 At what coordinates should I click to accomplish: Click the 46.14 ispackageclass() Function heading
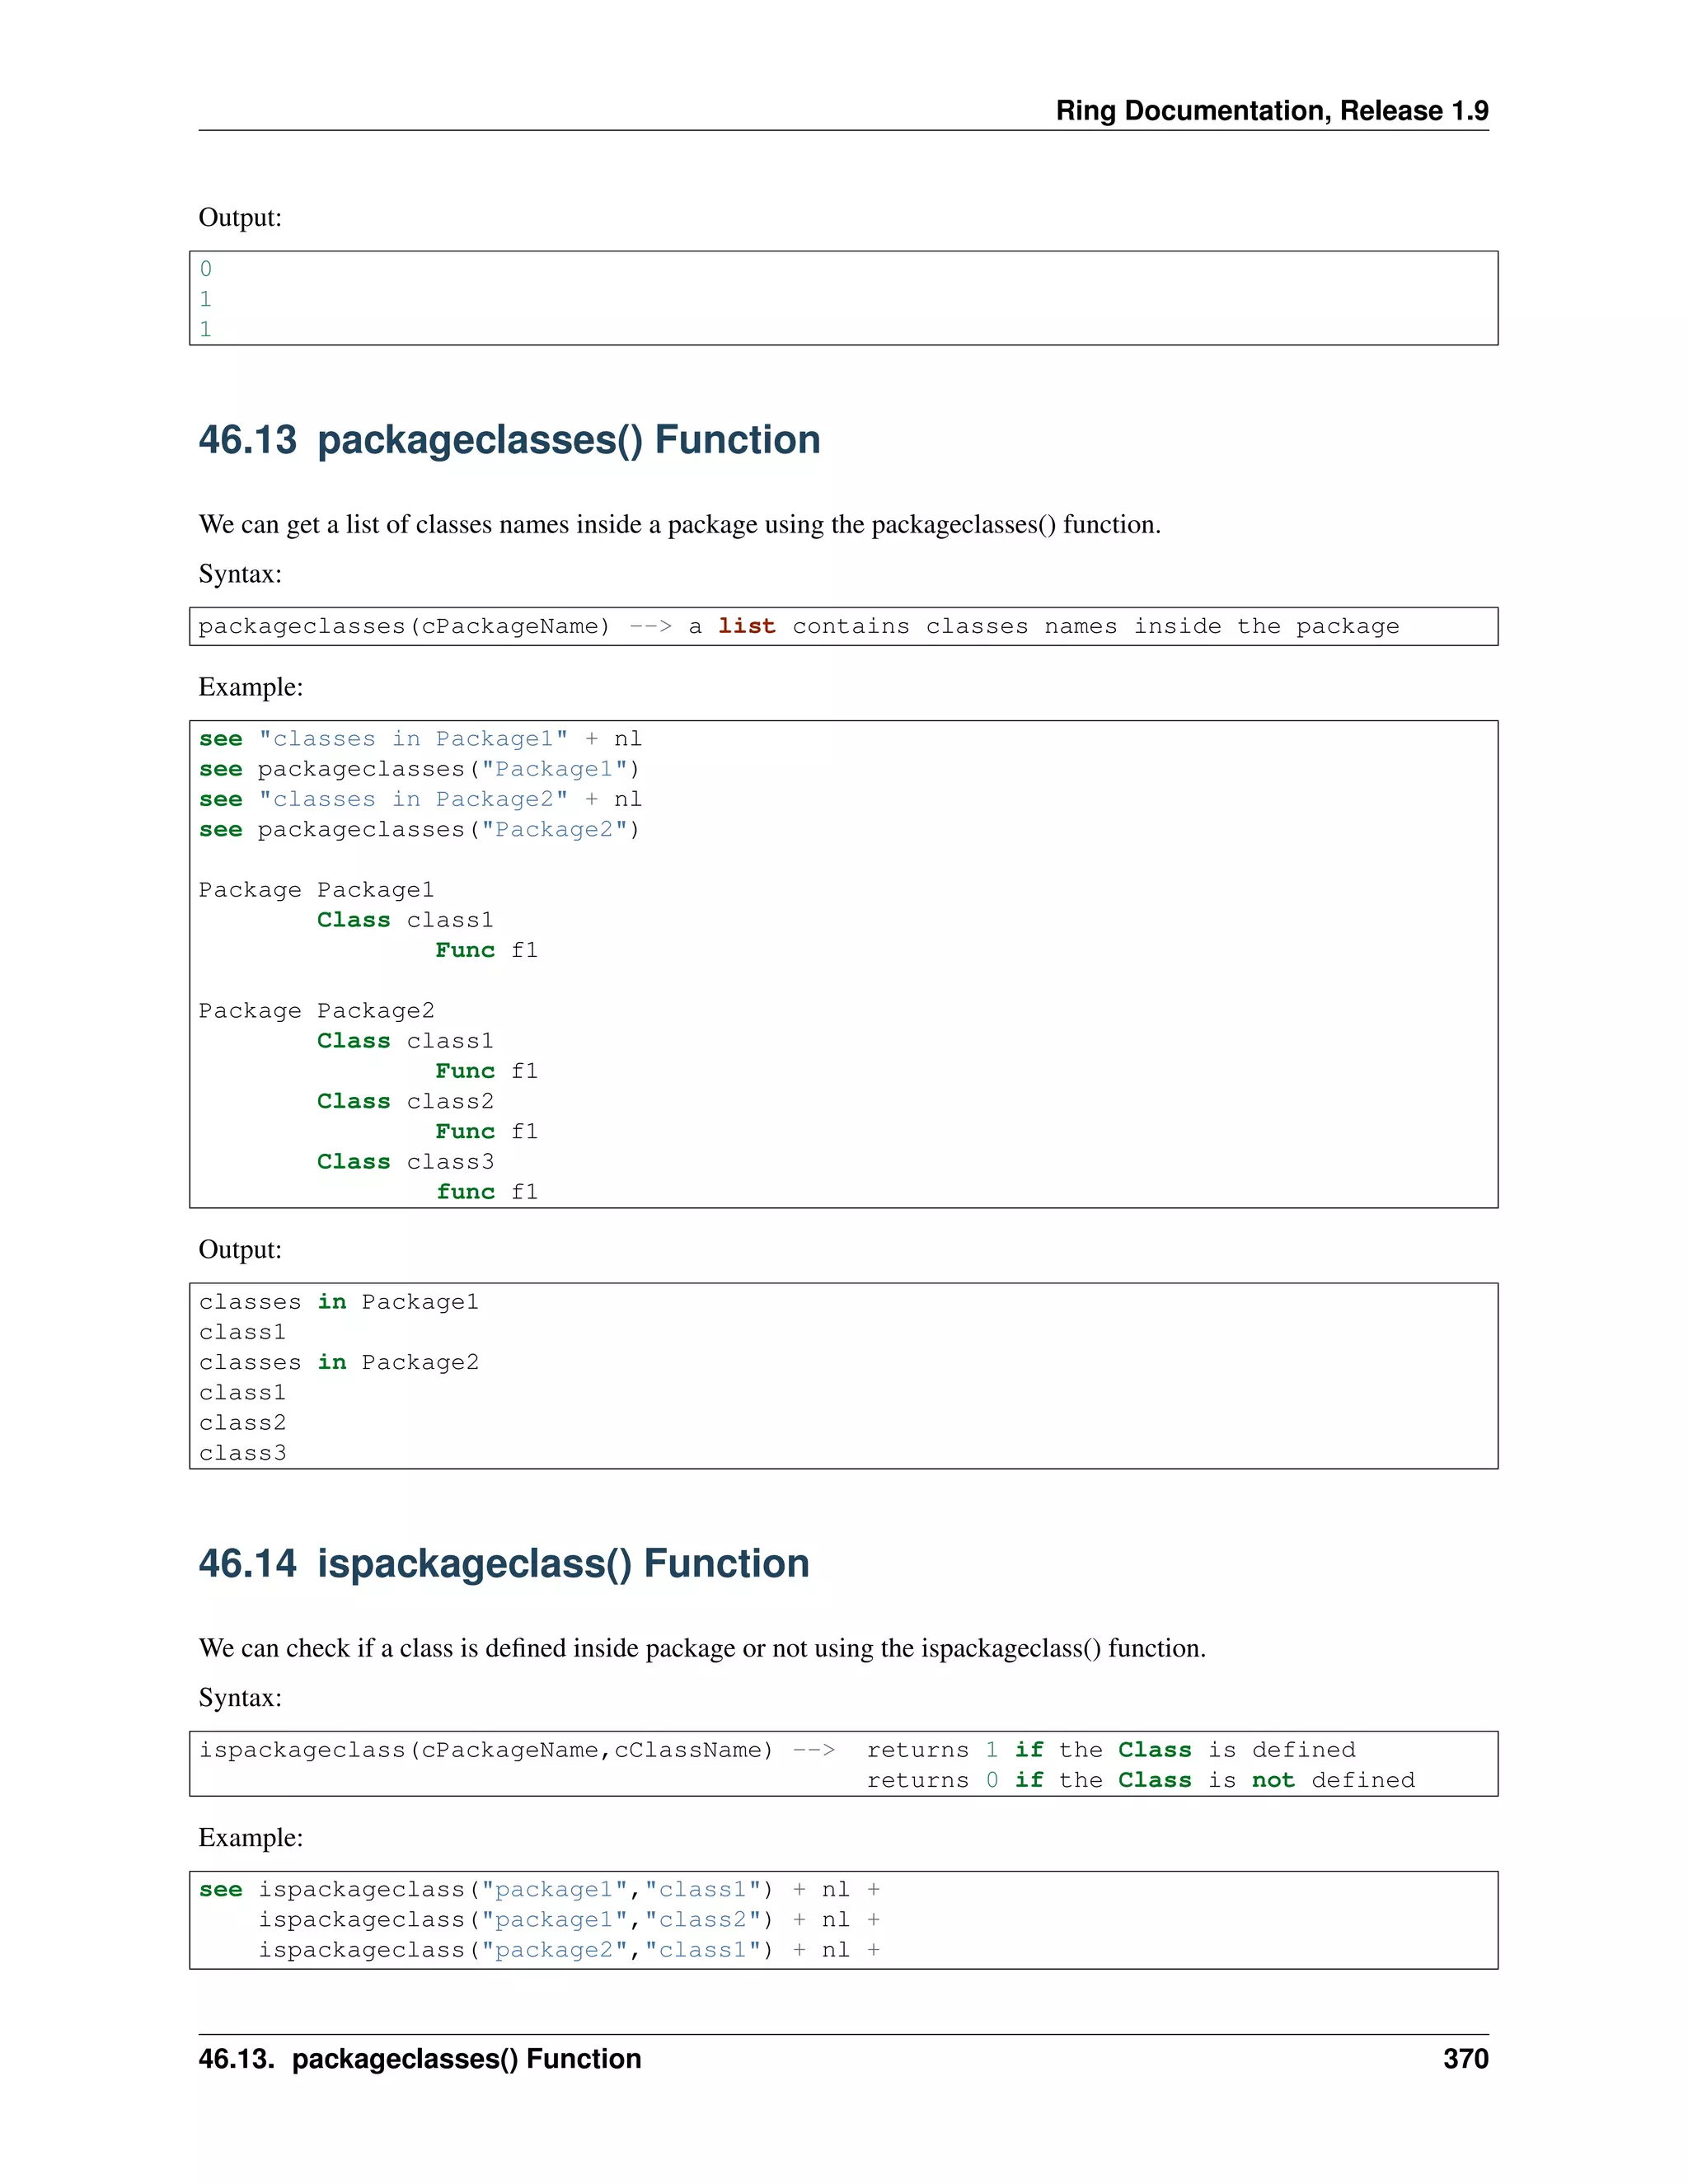pos(503,1563)
